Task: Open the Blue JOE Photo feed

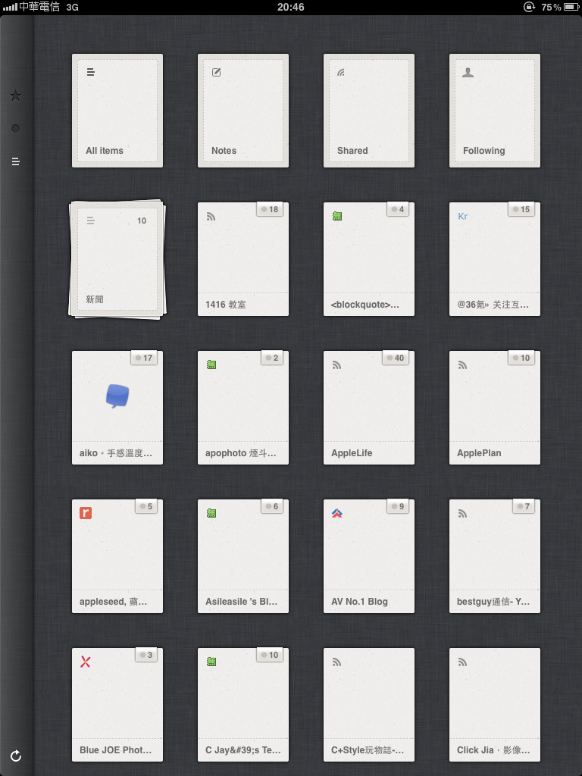Action: [117, 705]
